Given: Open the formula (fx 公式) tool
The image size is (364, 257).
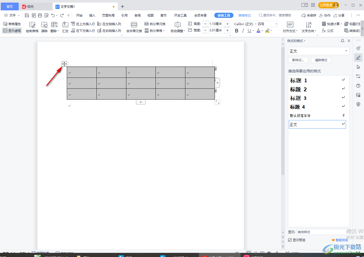Looking at the screenshot, I should click(328, 31).
